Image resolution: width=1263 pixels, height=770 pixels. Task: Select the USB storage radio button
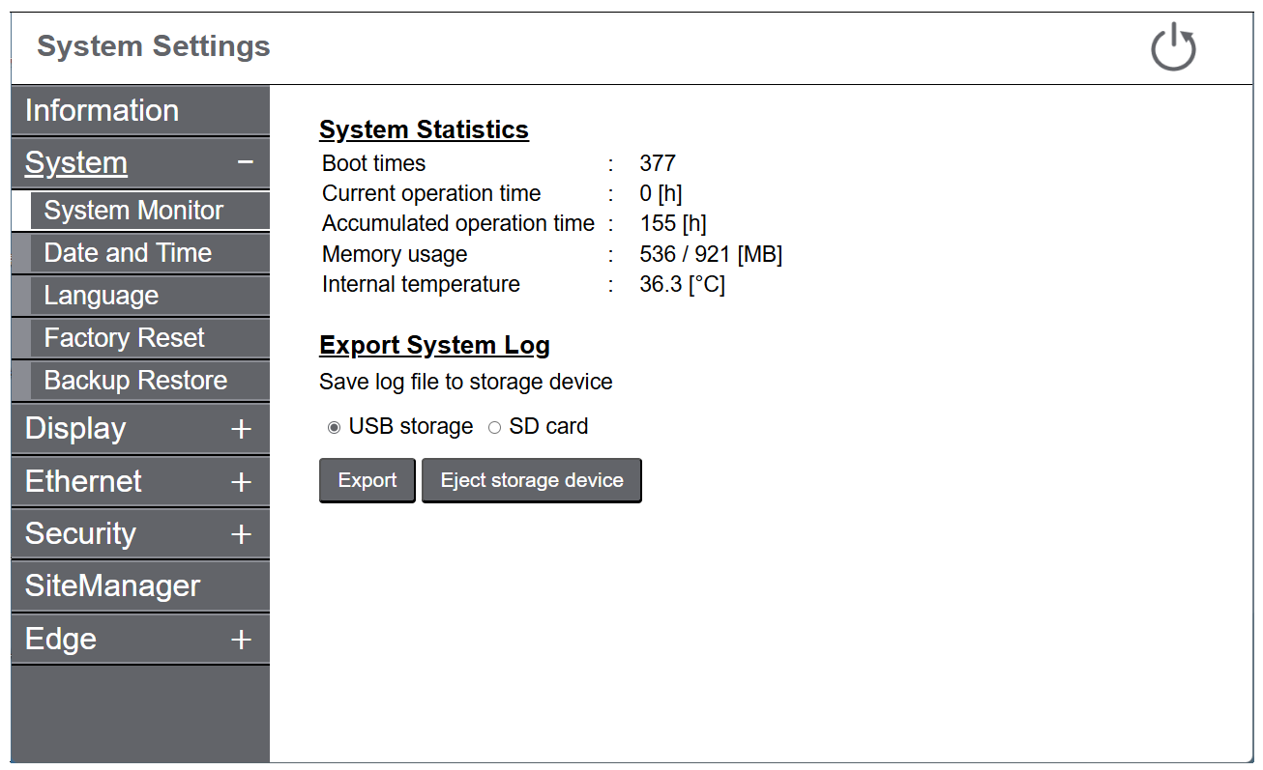(334, 426)
